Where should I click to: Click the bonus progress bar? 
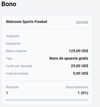(x=47, y=100)
